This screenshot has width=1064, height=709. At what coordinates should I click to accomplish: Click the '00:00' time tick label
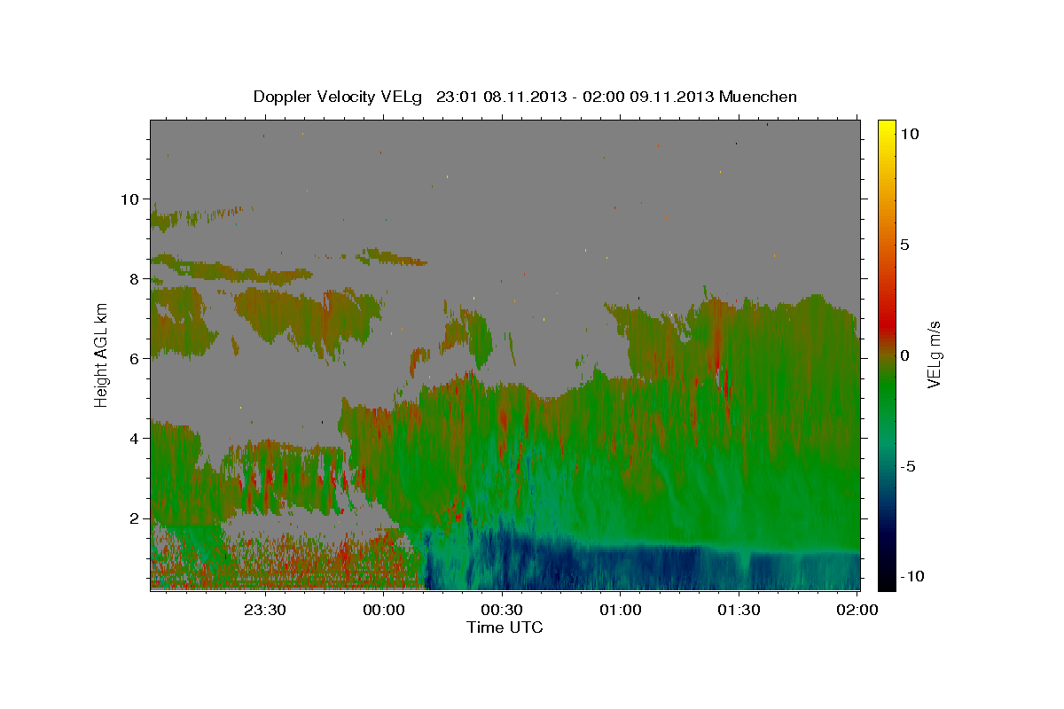point(384,610)
